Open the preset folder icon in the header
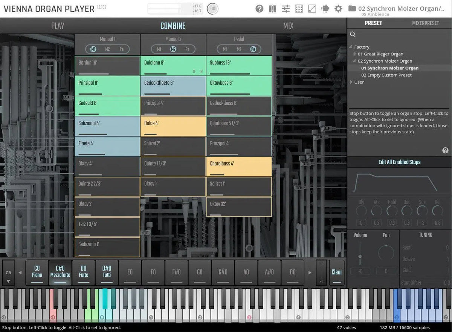452x332 pixels. point(352,8)
